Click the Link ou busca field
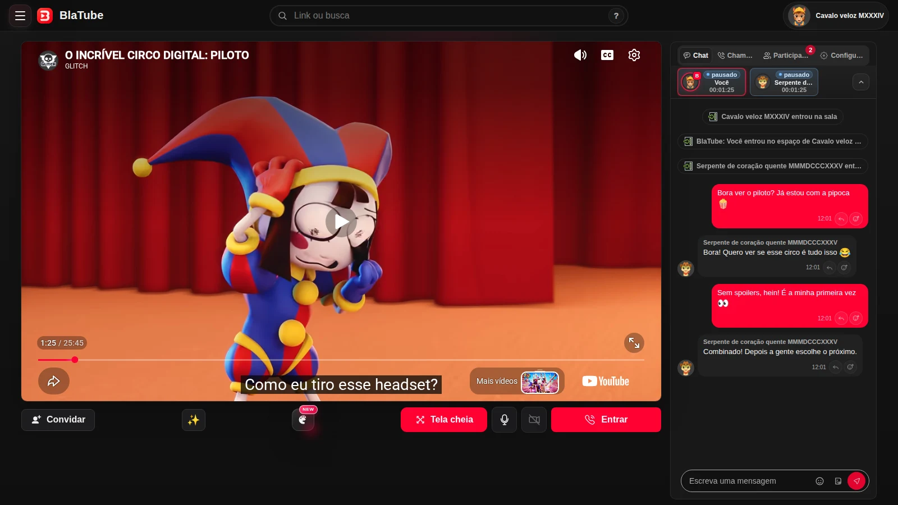 pyautogui.click(x=448, y=16)
